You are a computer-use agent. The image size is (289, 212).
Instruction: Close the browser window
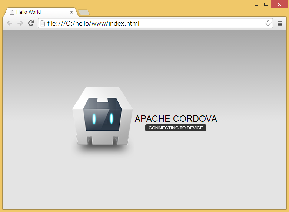[279, 4]
